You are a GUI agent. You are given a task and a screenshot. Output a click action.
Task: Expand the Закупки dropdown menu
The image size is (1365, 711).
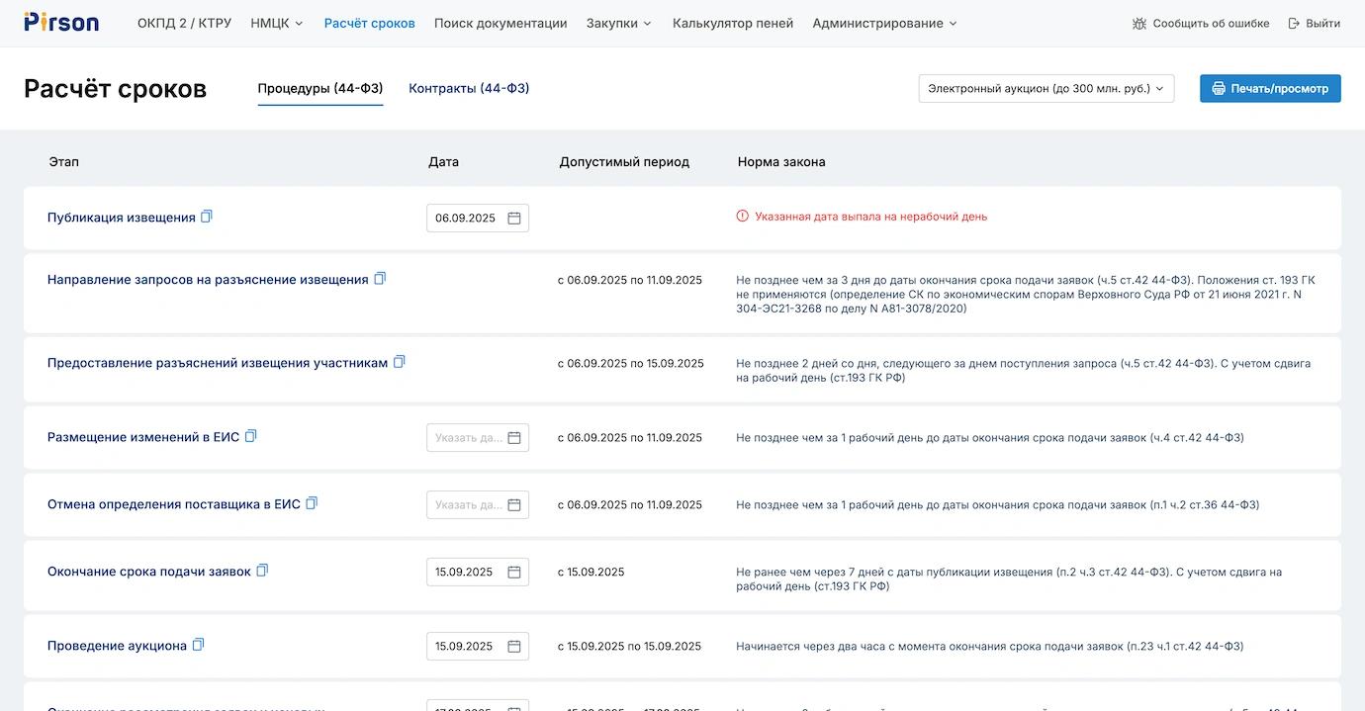point(618,24)
